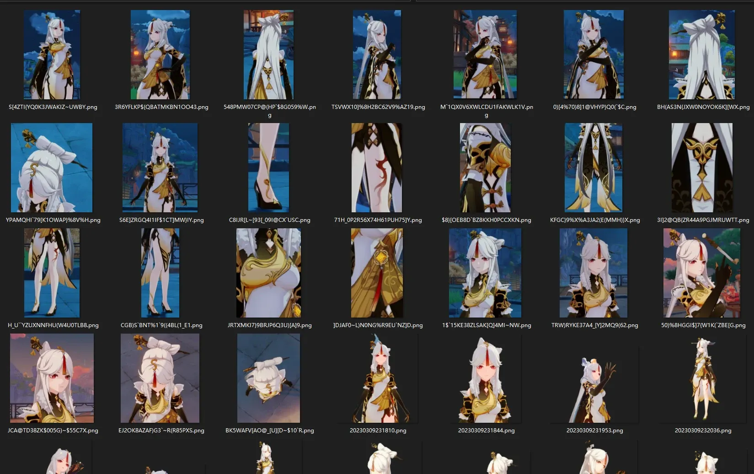Select file name BH(AS3N{JXW0NOYOK6K][WX.png
754x474 pixels.
(x=703, y=107)
